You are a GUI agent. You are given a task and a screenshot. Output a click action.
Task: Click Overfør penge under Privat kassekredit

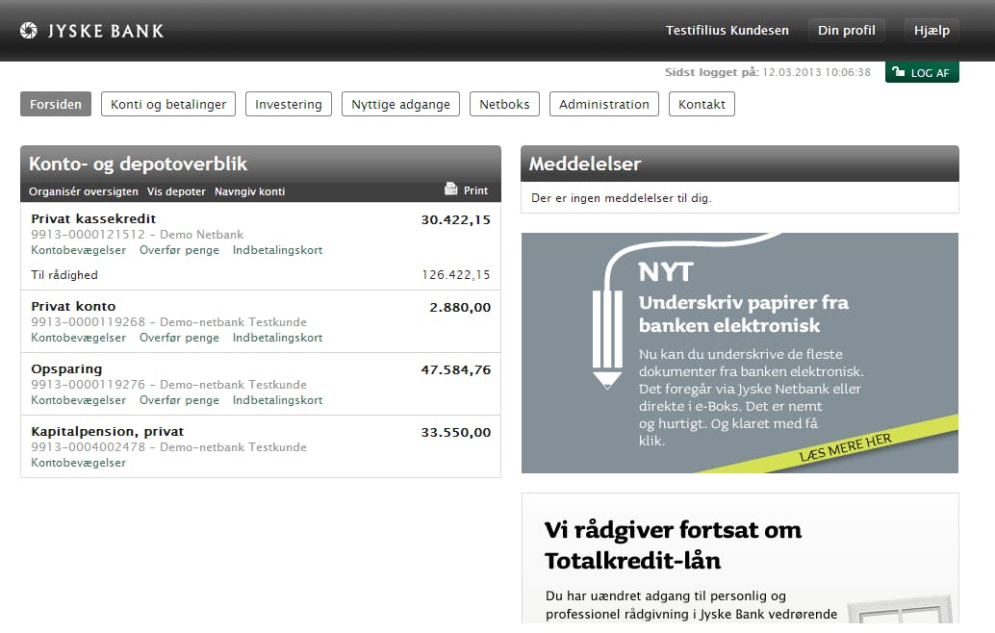179,250
